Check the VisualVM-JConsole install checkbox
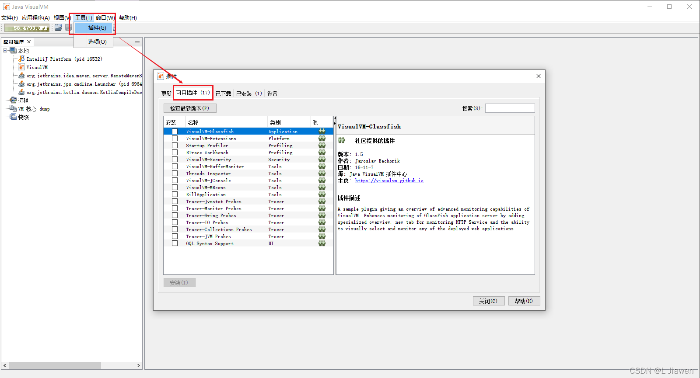Screen dimensions: 700x378 pos(175,180)
